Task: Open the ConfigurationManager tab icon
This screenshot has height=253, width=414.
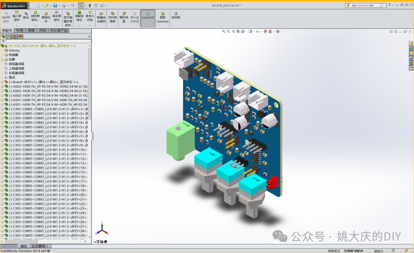Action: (x=15, y=37)
